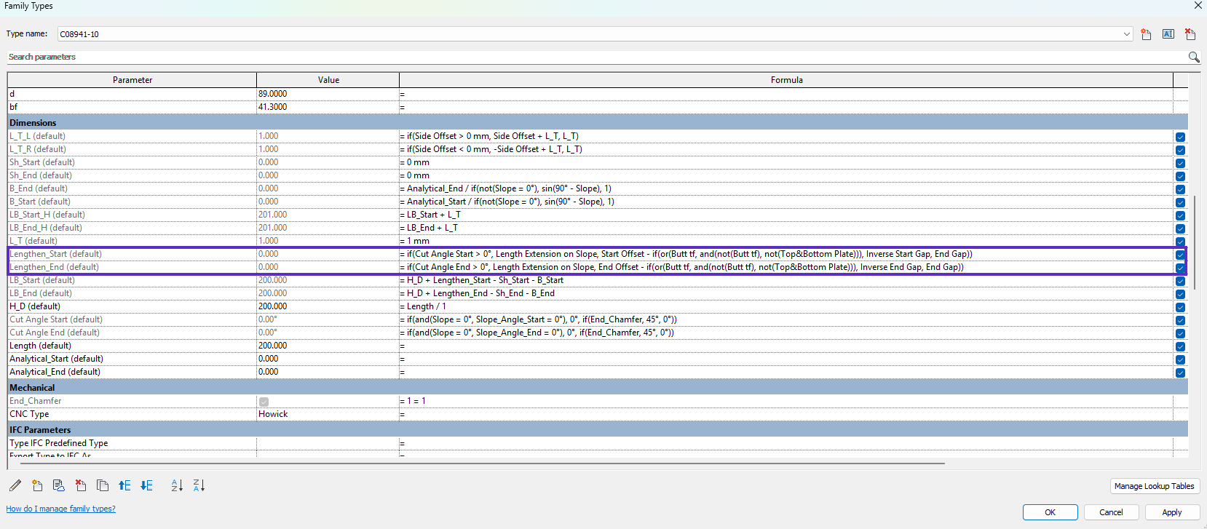Toggle the lock checkbox for Lengthen_Start row
Image resolution: width=1207 pixels, height=529 pixels.
pyautogui.click(x=1180, y=255)
